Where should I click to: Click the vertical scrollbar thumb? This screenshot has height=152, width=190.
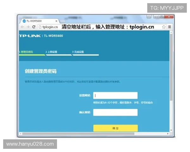[171, 67]
